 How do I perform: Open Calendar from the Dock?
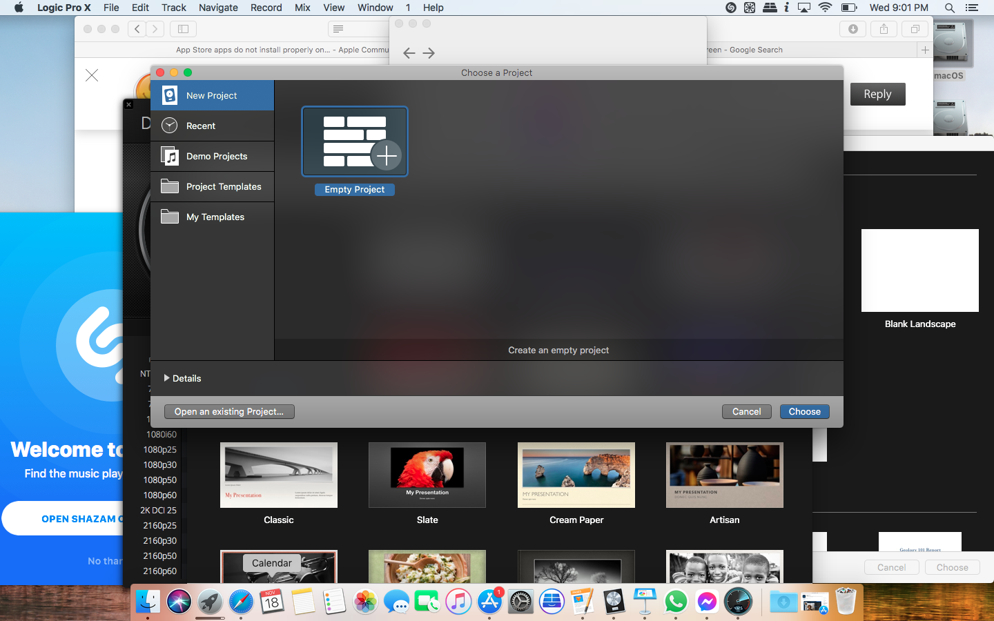272,602
